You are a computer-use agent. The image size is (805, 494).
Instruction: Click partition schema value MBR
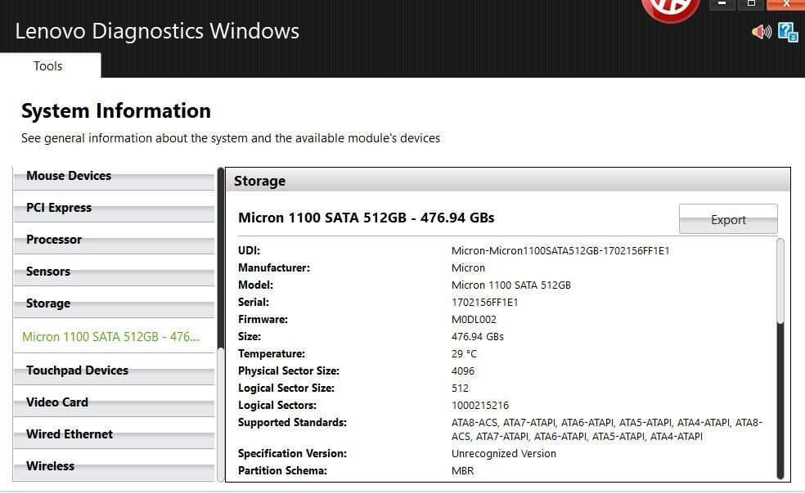462,470
